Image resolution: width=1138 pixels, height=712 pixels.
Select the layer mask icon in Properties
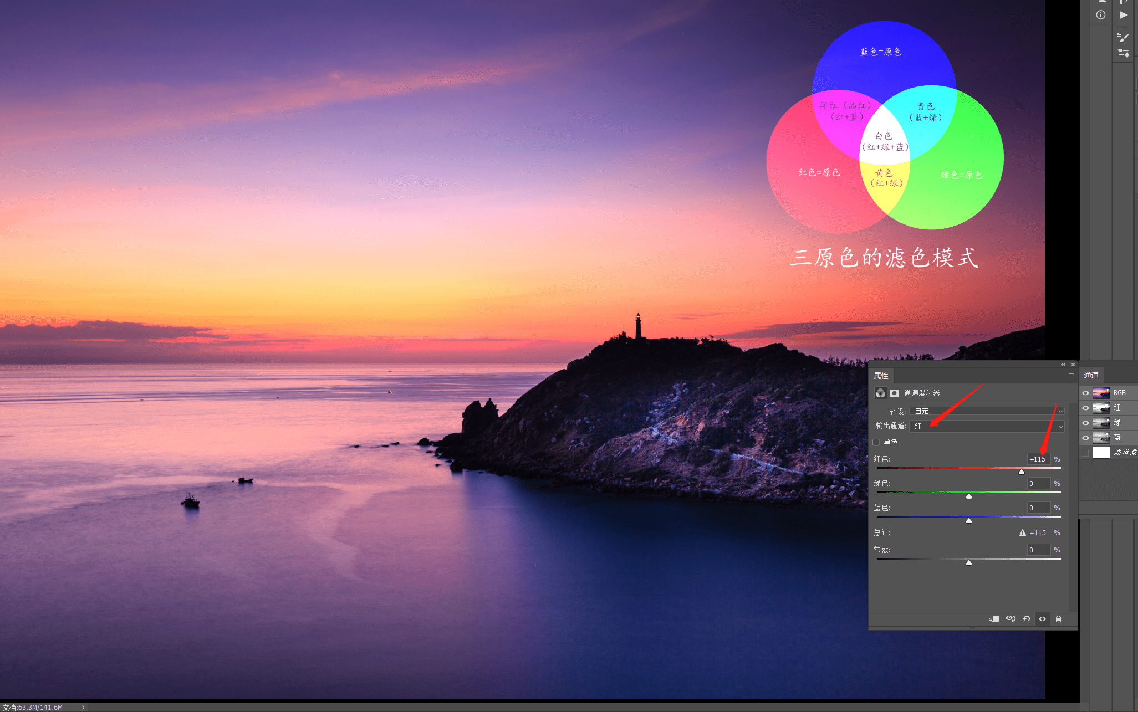894,393
